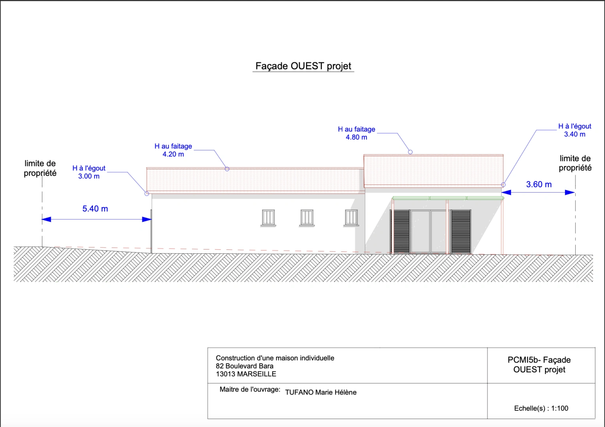
Task: Click the 'H à l'égout 3.40 m' annotation
Action: 575,130
